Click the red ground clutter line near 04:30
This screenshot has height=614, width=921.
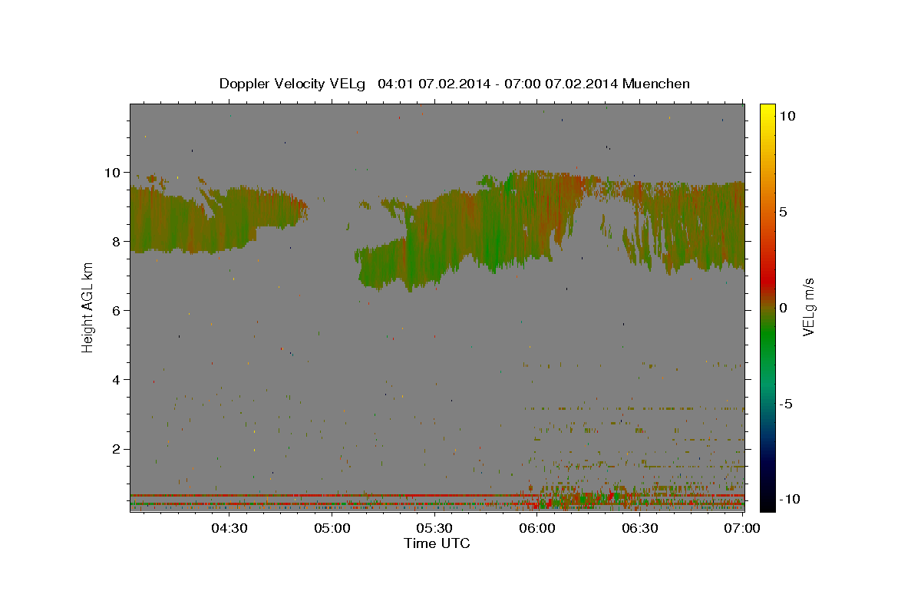(228, 495)
